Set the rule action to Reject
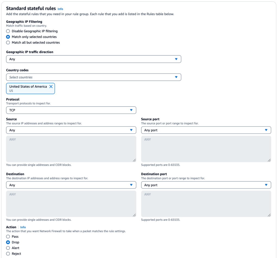Image resolution: width=278 pixels, height=258 pixels. 8,254
